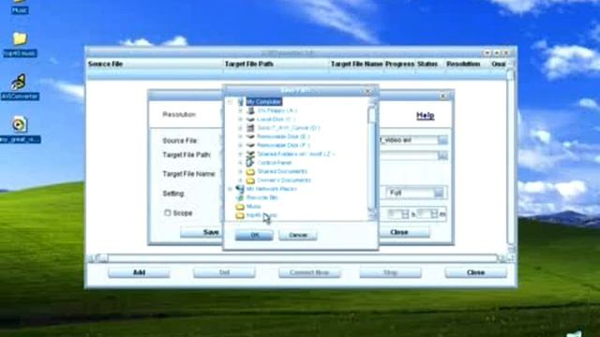Viewport: 600px width, 337px height.
Task: Click the Target File Path input field
Action: [409, 155]
